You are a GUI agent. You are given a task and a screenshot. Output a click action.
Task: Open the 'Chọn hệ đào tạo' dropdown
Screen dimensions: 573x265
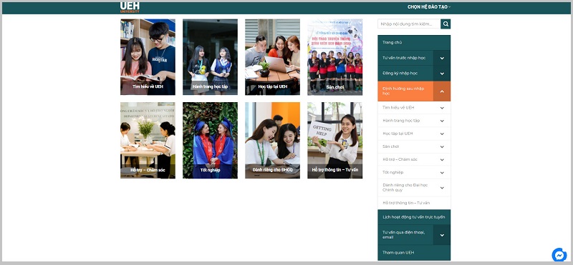429,7
